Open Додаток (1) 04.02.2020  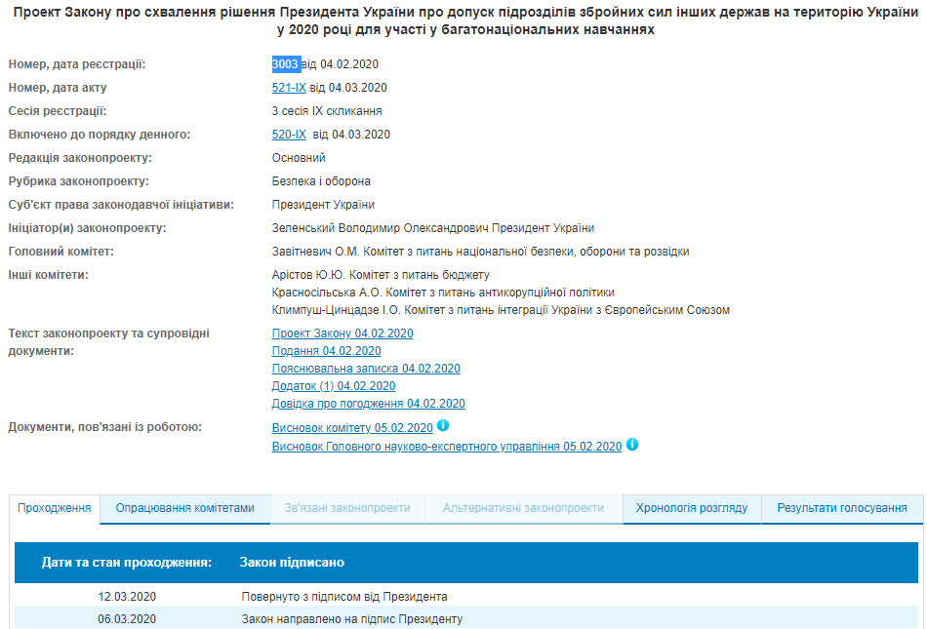[x=333, y=386]
